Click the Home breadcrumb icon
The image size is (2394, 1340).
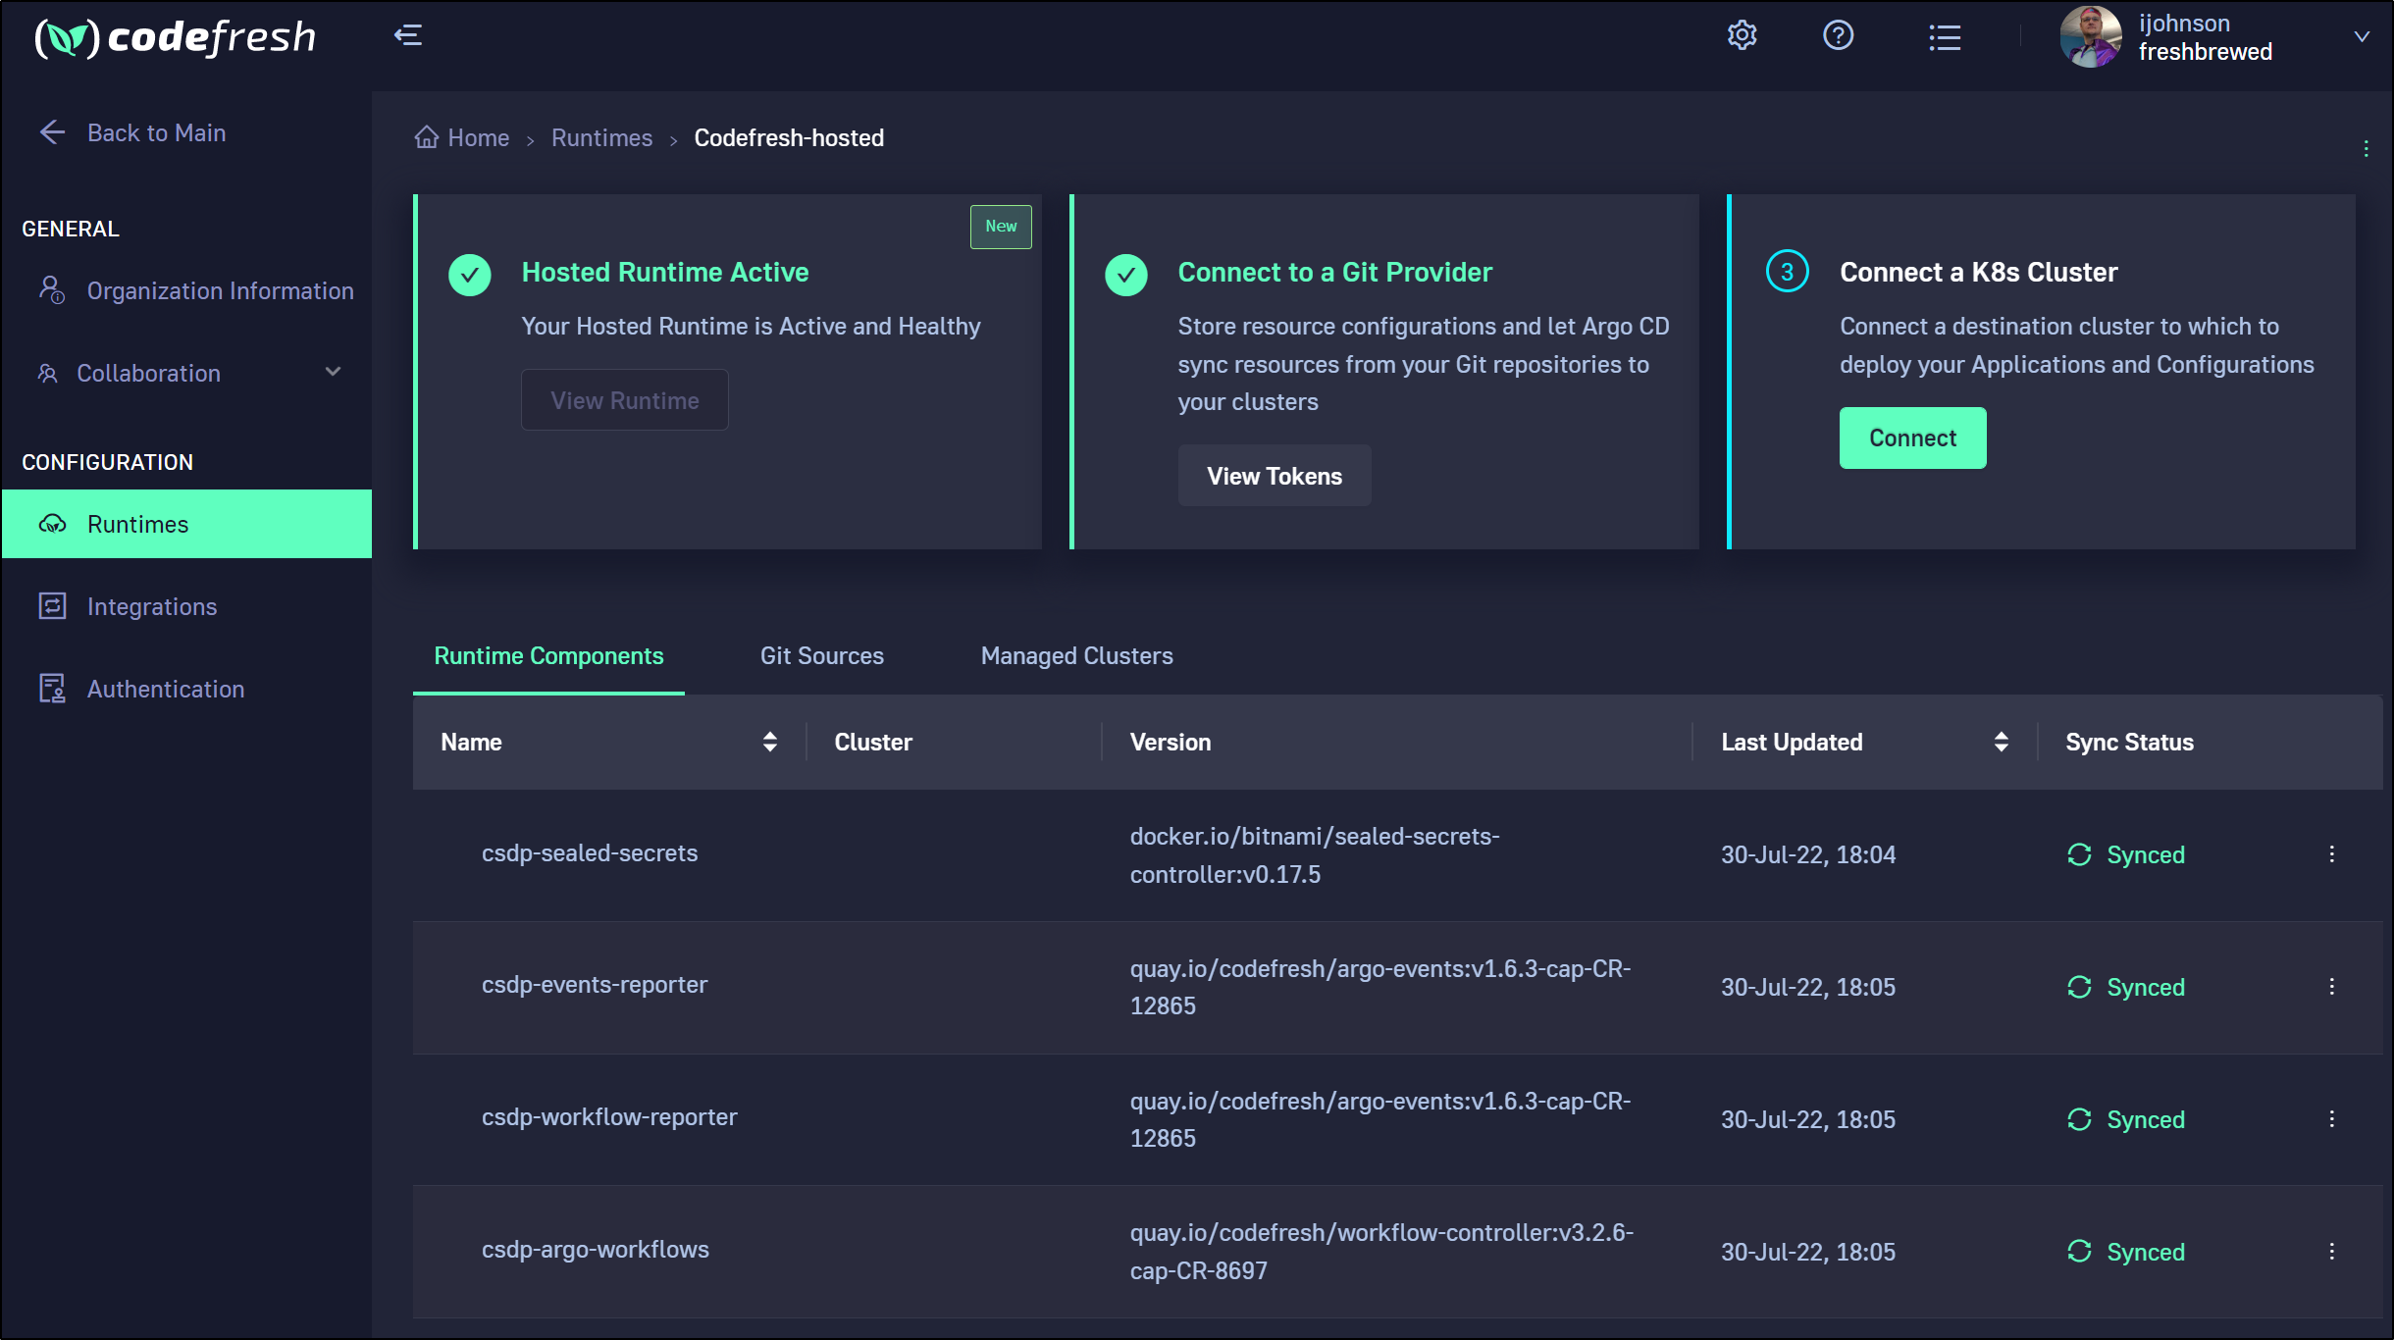(426, 137)
